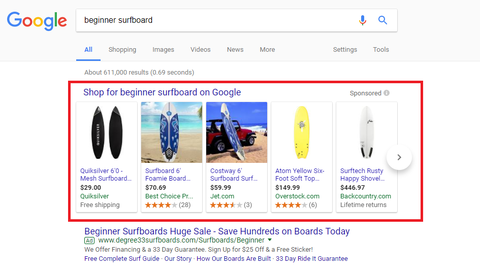Open Beginner Surfboards Huge Sale ad link
Screen dimensions: 480x273
click(x=217, y=231)
